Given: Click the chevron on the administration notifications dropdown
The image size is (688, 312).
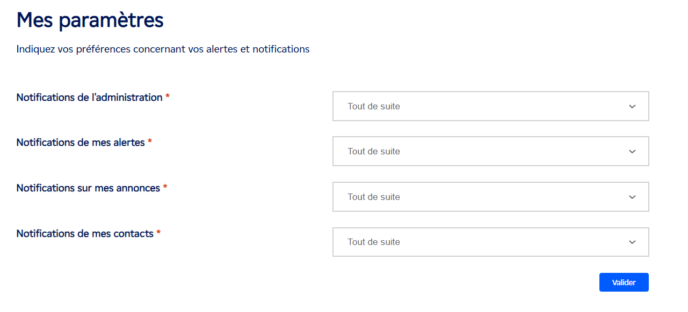Looking at the screenshot, I should 633,106.
